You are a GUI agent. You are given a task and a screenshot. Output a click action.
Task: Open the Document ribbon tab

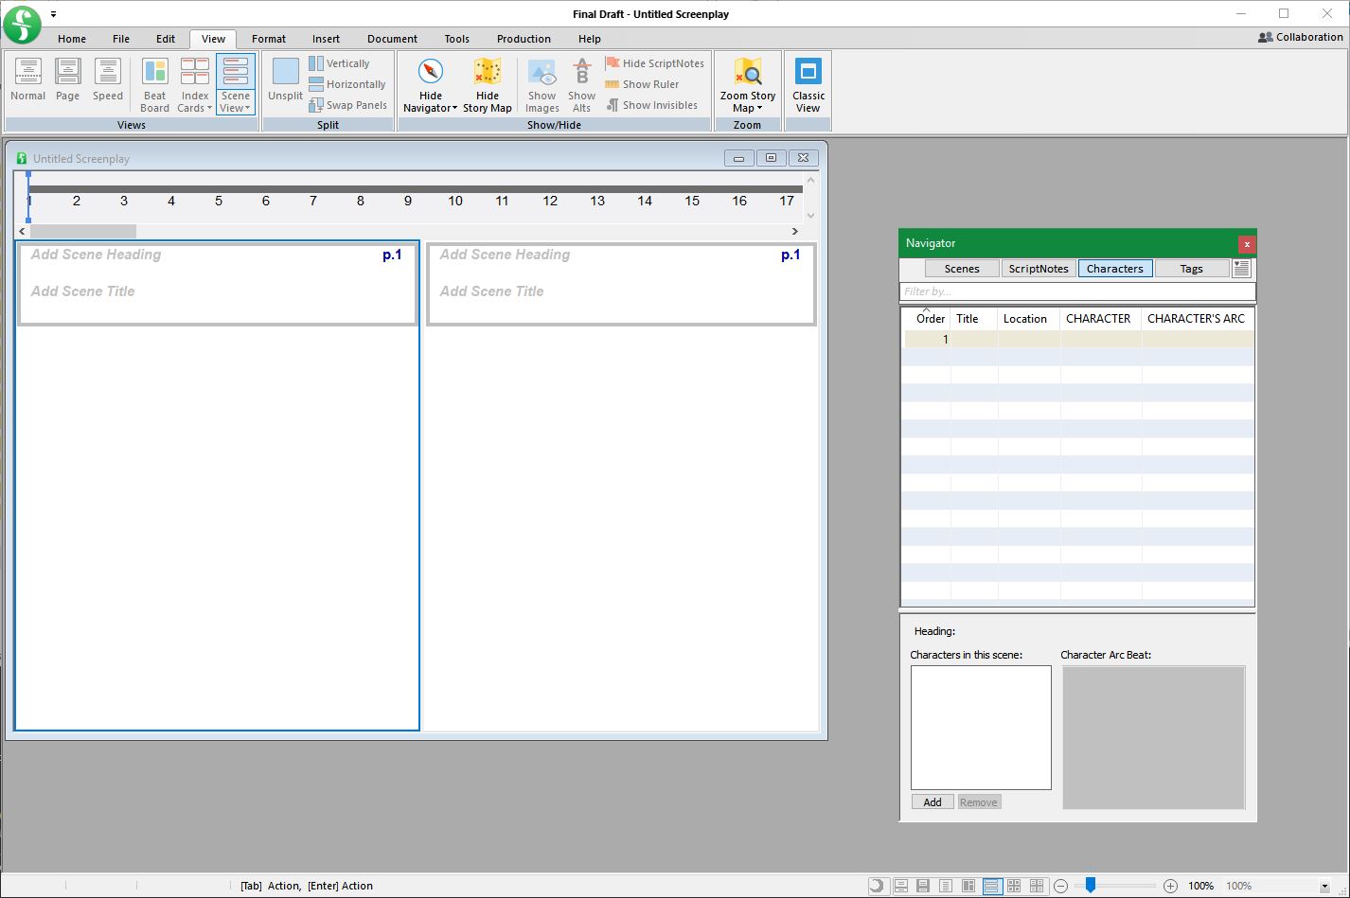392,39
